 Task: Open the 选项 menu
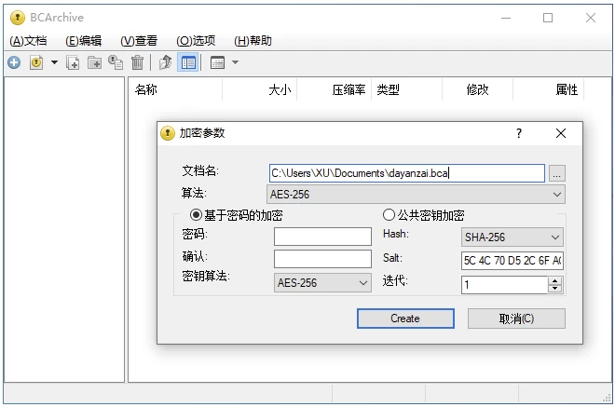[x=195, y=40]
